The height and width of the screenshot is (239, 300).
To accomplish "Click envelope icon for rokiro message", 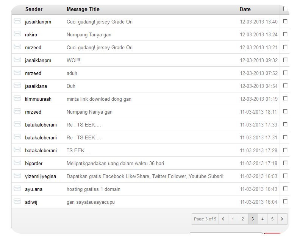I will coord(17,34).
